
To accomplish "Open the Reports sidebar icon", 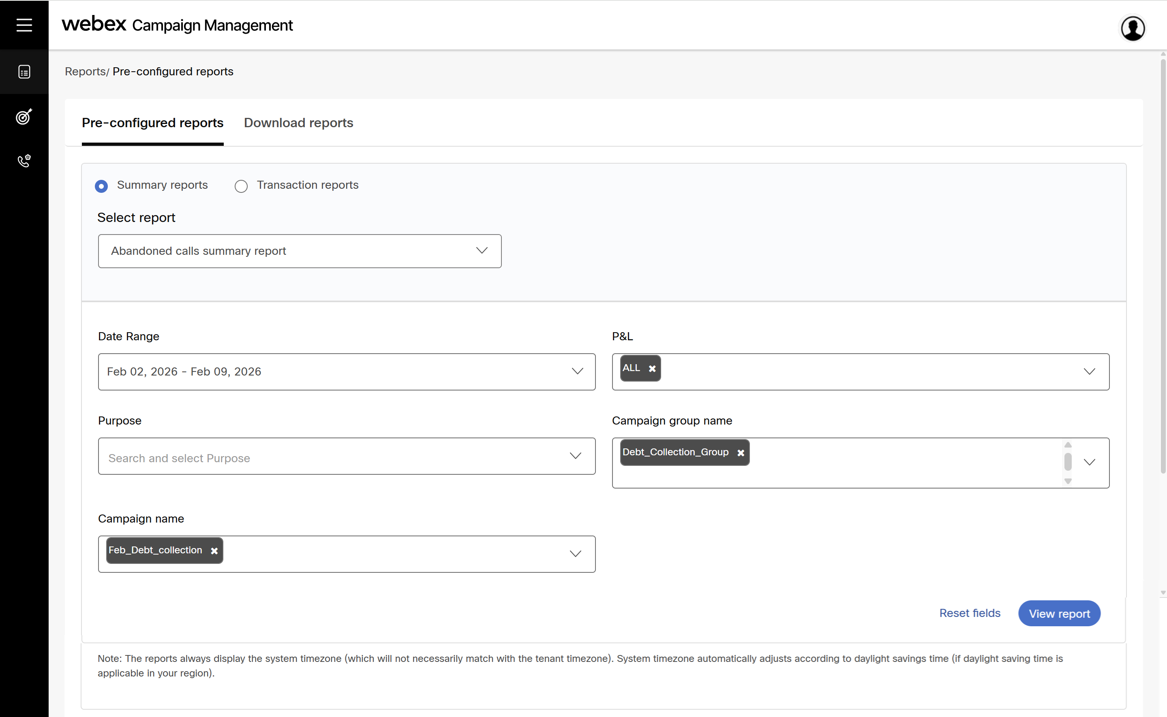I will click(24, 72).
